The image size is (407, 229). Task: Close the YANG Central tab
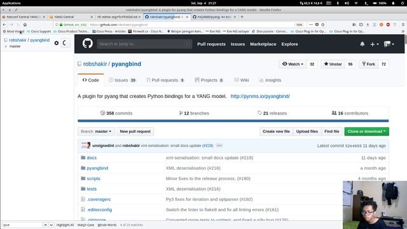click(x=92, y=17)
